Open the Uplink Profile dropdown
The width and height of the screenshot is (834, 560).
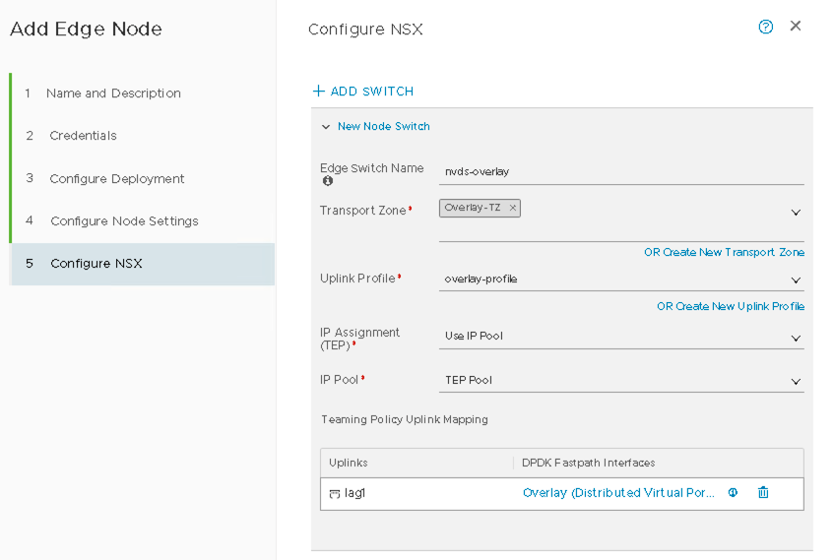796,280
